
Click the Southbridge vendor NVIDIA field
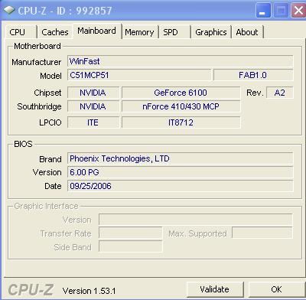coord(93,106)
